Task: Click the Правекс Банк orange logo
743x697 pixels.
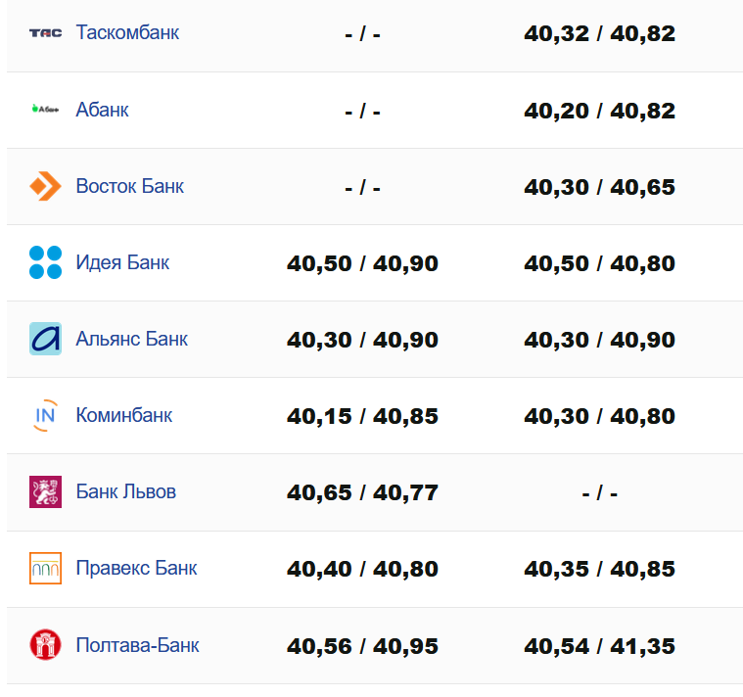Action: [45, 568]
